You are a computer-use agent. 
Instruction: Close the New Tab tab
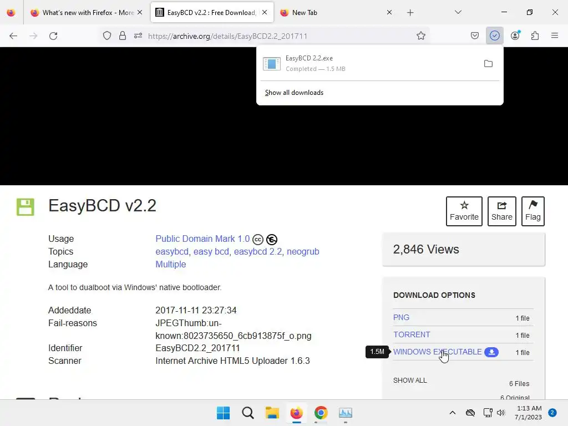389,12
